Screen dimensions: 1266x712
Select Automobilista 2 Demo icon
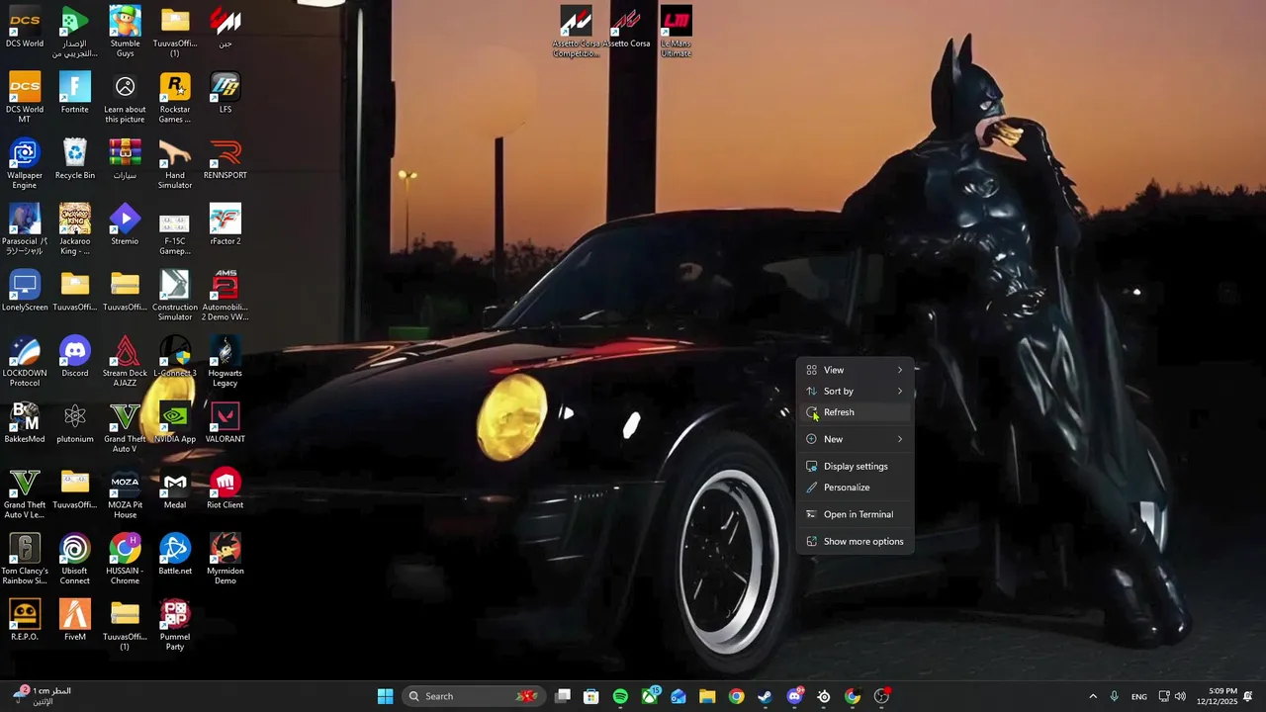point(226,295)
